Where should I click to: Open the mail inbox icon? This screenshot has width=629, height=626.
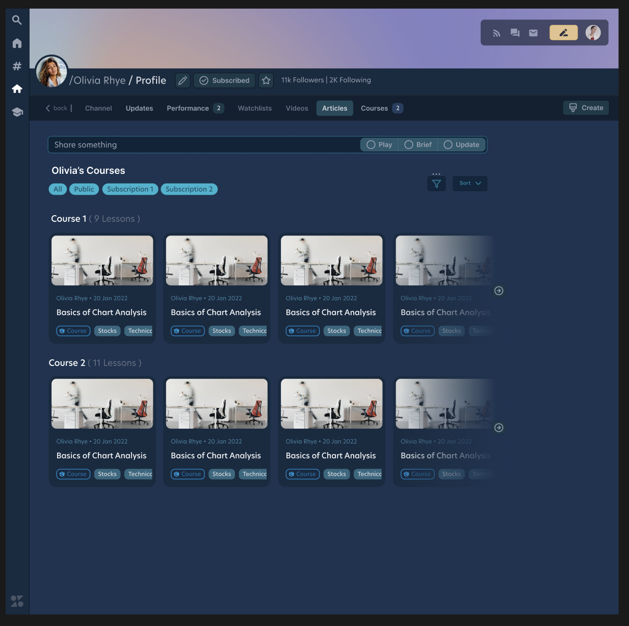(x=533, y=33)
